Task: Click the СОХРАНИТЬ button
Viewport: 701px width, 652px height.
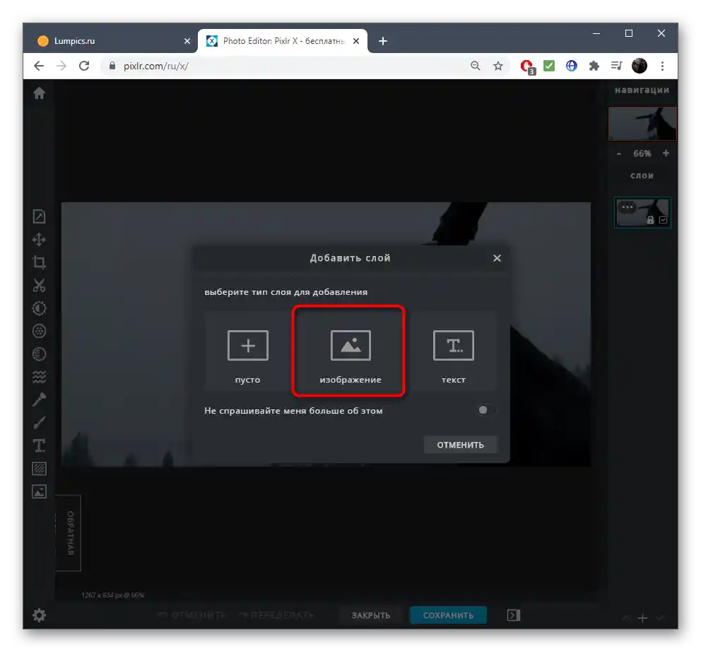Action: tap(448, 615)
